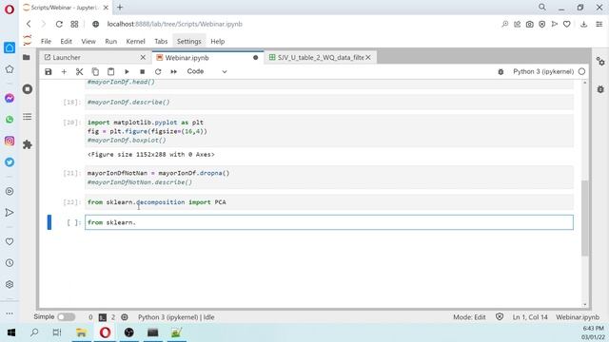609x342 pixels.
Task: Copy selected cells icon
Action: pyautogui.click(x=95, y=72)
